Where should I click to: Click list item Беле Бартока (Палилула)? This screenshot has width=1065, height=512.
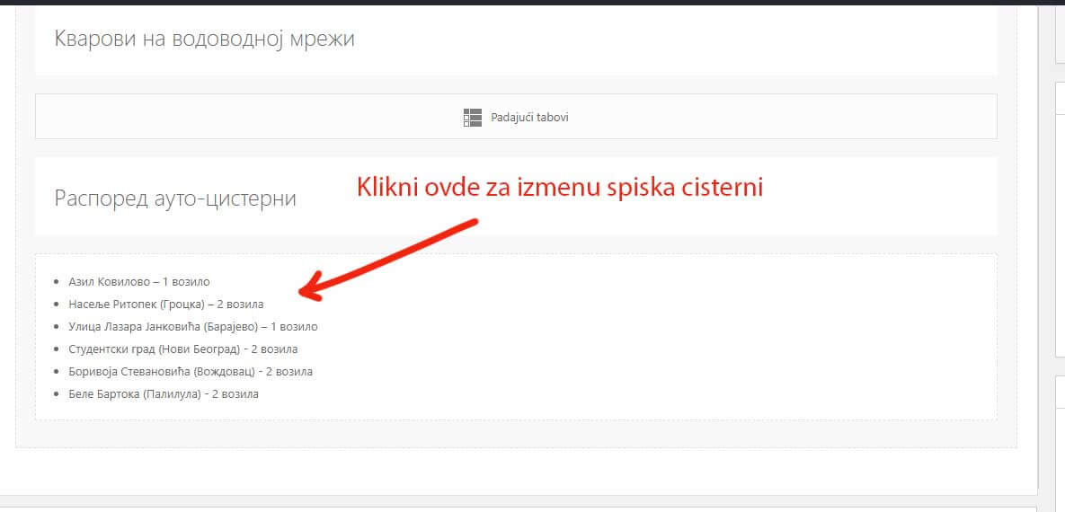(x=164, y=393)
